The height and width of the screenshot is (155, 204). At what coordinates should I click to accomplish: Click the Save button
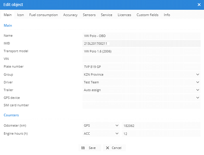(x=90, y=148)
